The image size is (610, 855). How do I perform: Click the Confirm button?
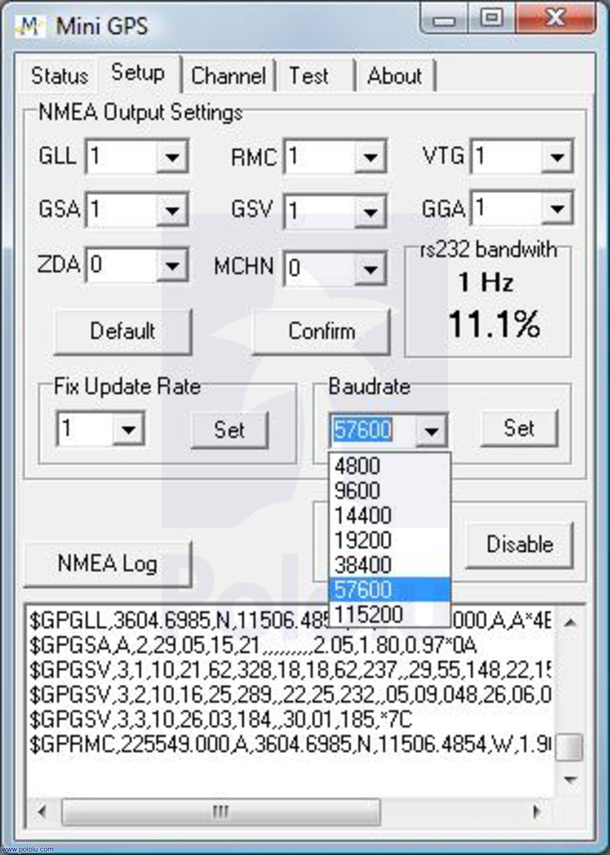click(321, 332)
